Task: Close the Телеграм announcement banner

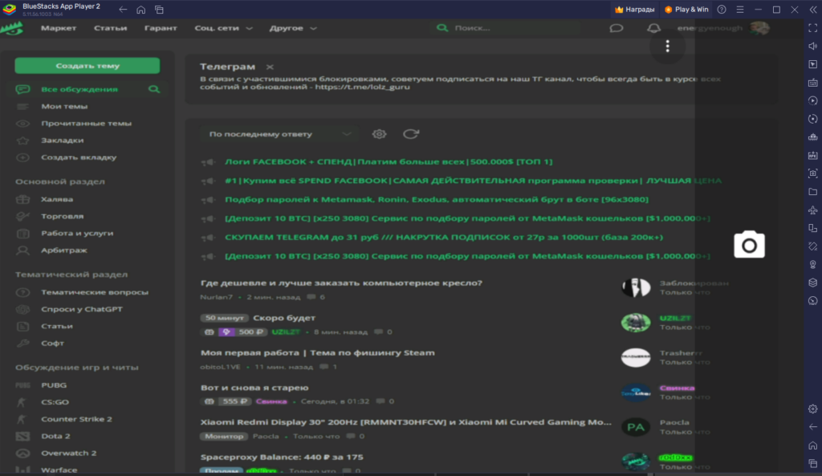Action: click(x=270, y=67)
